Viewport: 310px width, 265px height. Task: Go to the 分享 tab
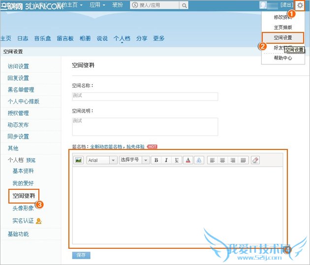click(142, 38)
